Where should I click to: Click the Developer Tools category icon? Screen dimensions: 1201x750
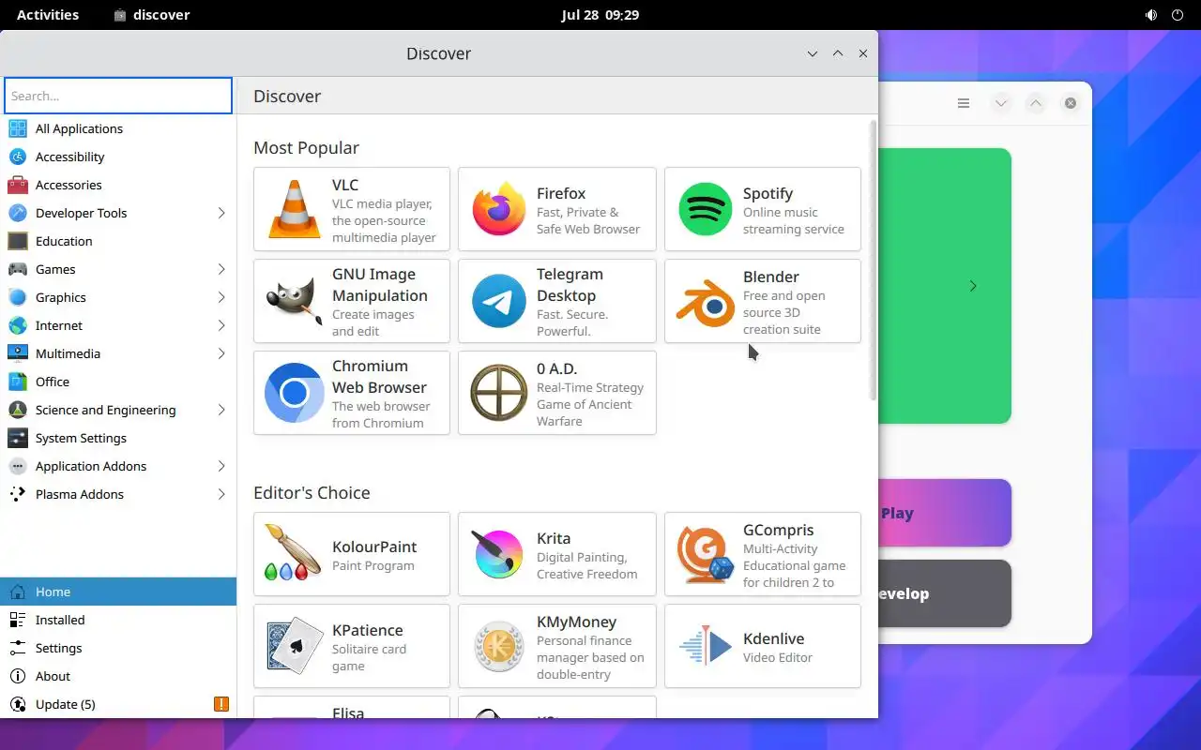click(x=18, y=213)
